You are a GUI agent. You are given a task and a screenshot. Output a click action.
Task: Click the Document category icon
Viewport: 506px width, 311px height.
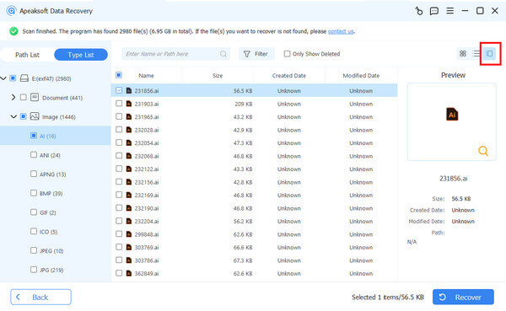point(35,97)
